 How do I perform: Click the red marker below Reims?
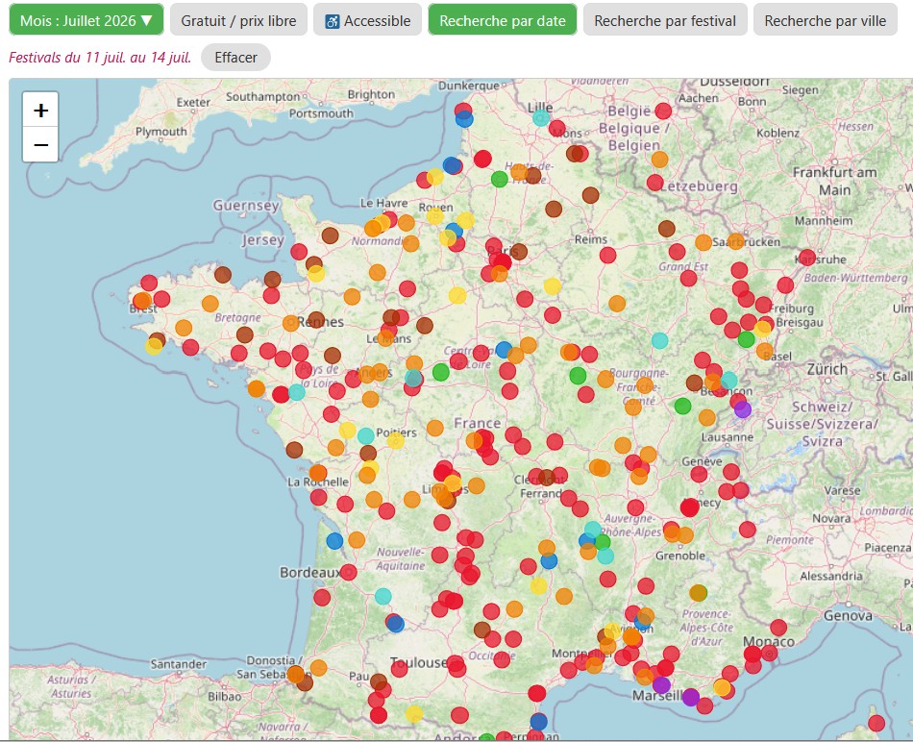point(608,255)
